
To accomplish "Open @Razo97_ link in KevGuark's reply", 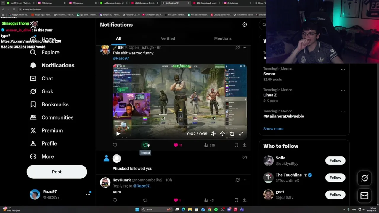I will tap(142, 186).
